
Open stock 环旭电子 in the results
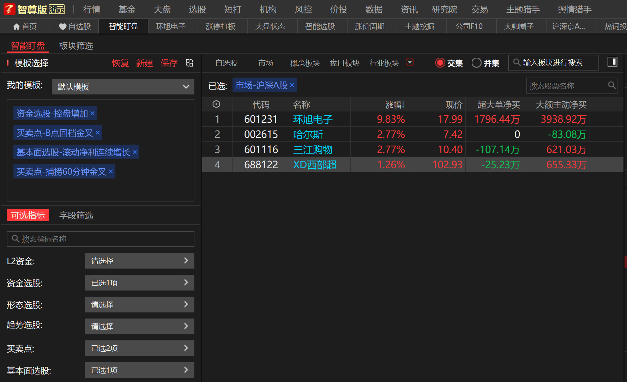point(313,119)
